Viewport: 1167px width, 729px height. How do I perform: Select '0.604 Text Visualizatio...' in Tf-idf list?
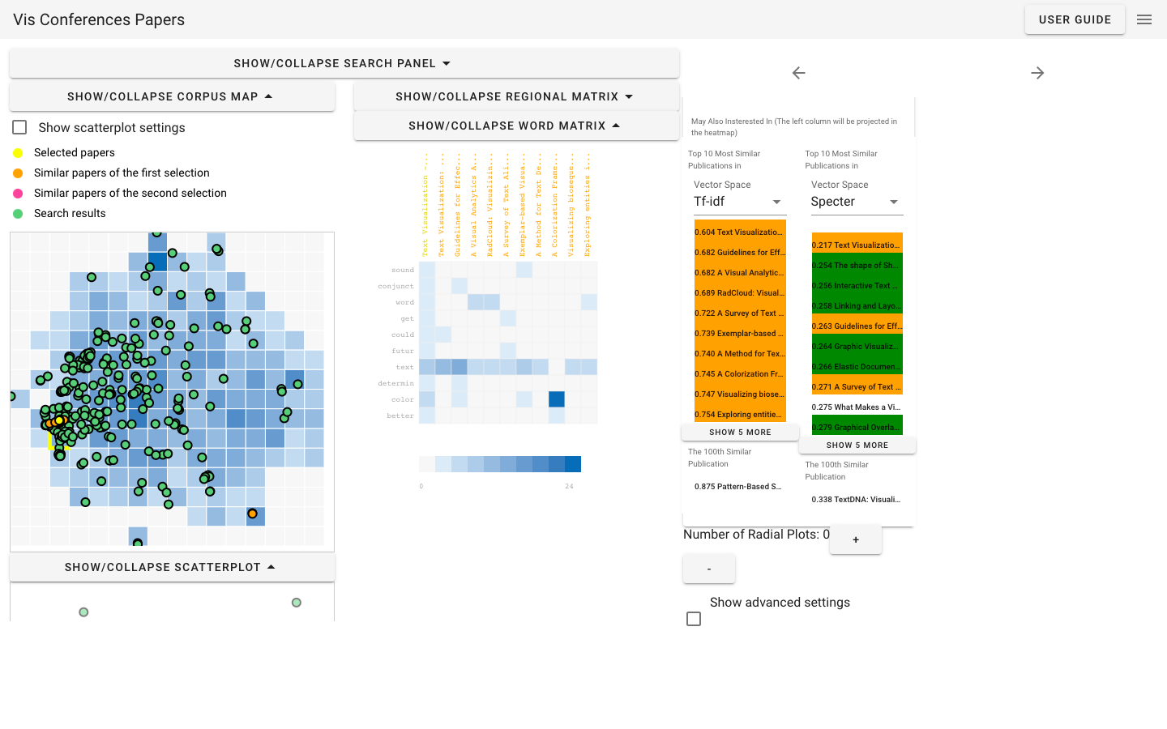pyautogui.click(x=740, y=232)
